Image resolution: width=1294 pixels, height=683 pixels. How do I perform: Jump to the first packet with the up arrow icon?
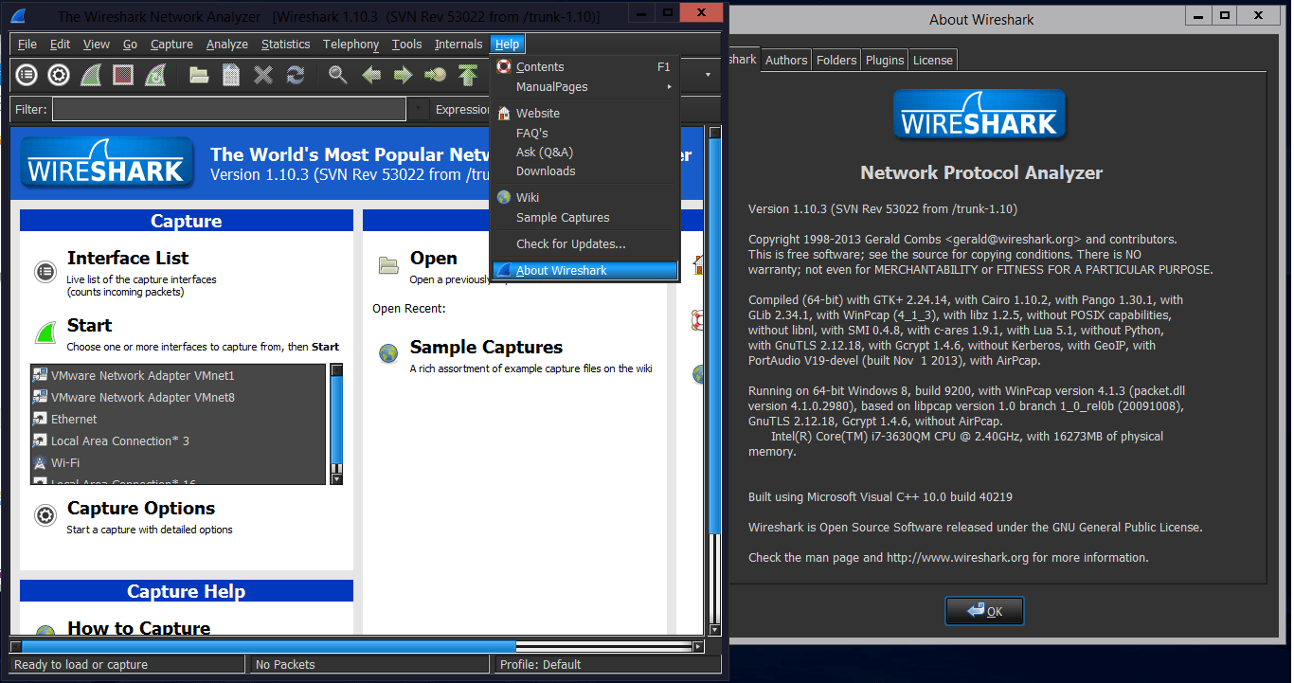tap(468, 75)
